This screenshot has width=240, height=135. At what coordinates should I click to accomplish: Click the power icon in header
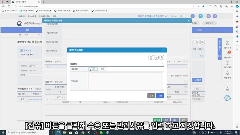click(200, 16)
